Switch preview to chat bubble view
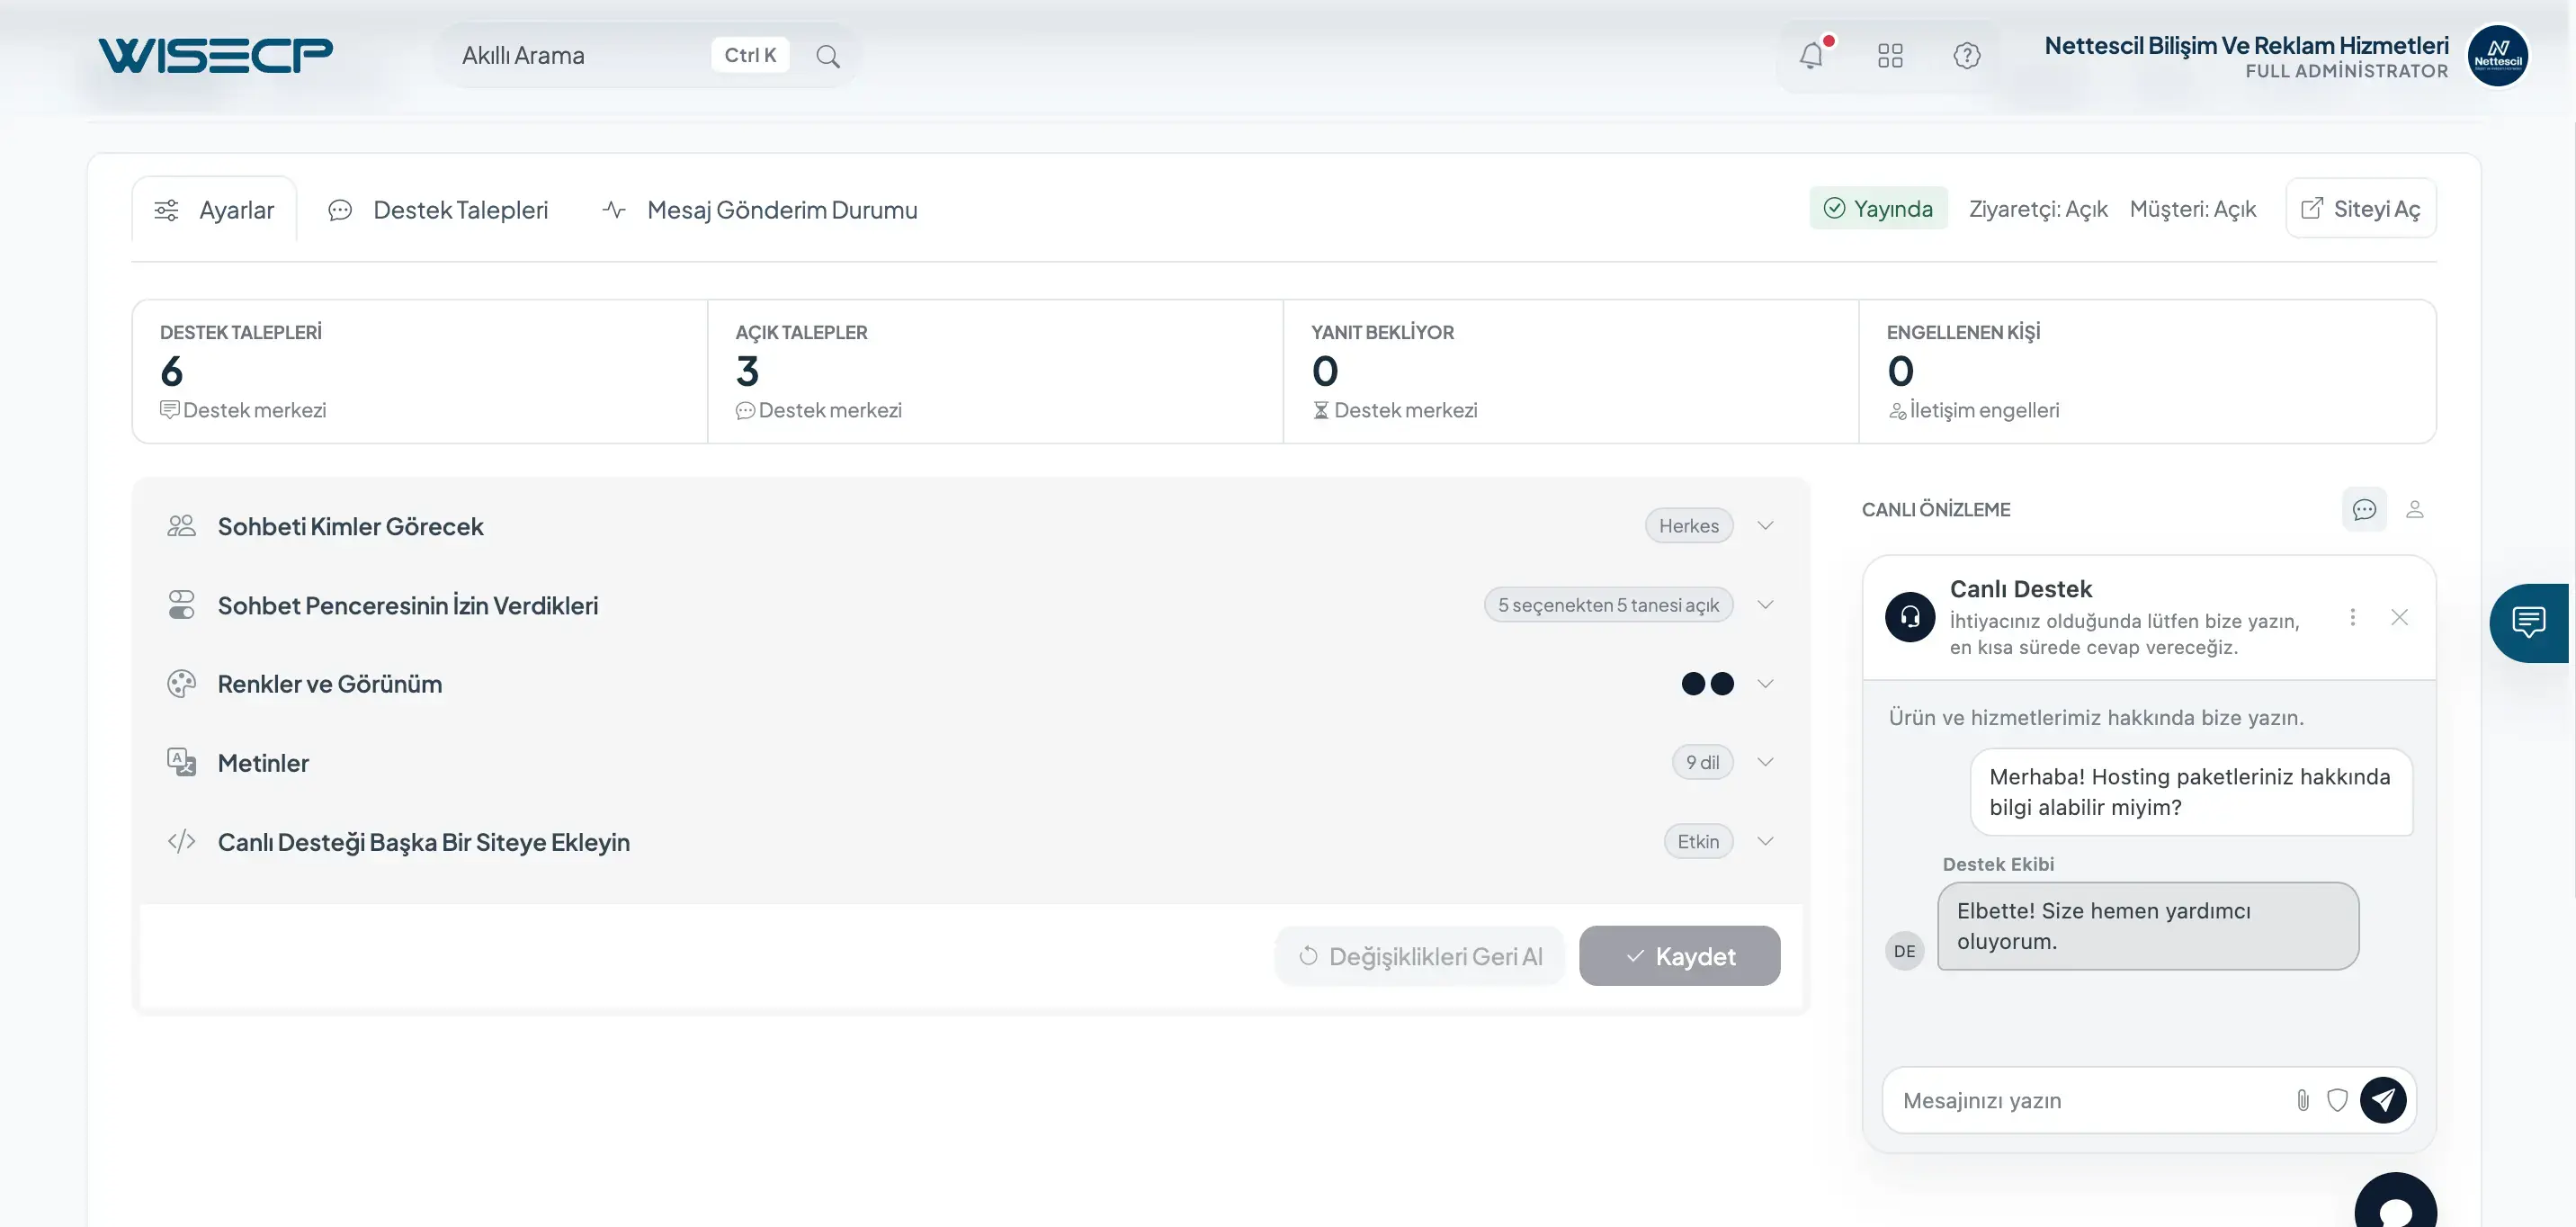The height and width of the screenshot is (1227, 2576). point(2364,510)
